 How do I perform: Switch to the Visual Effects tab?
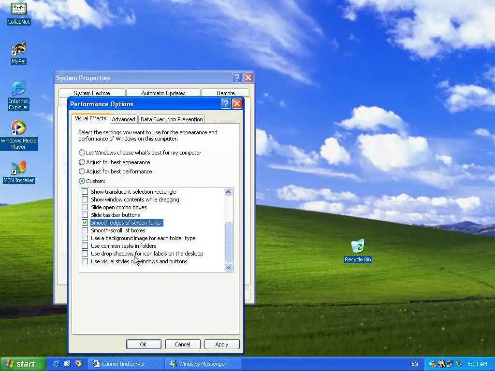coord(90,118)
